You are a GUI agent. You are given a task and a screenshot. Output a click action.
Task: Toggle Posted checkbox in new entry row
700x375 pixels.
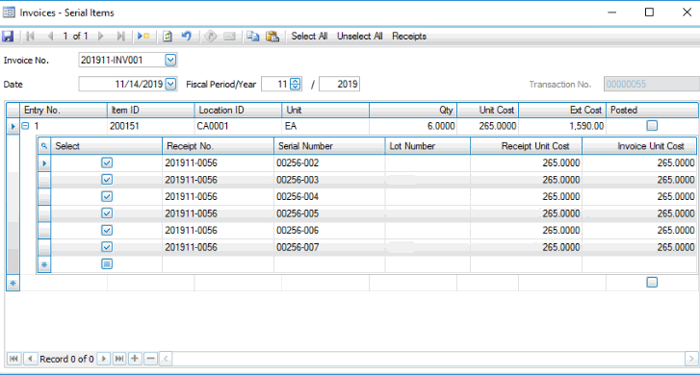(652, 283)
